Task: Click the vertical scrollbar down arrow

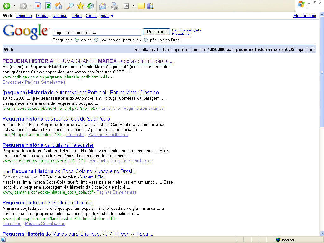Action: coord(322,234)
